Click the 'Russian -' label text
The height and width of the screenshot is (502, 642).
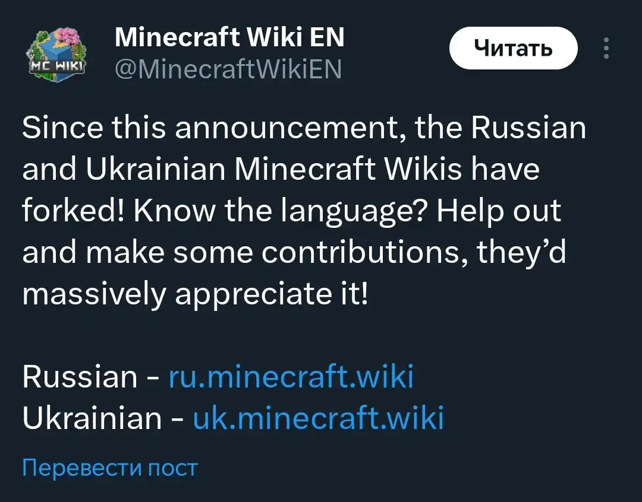pos(91,376)
